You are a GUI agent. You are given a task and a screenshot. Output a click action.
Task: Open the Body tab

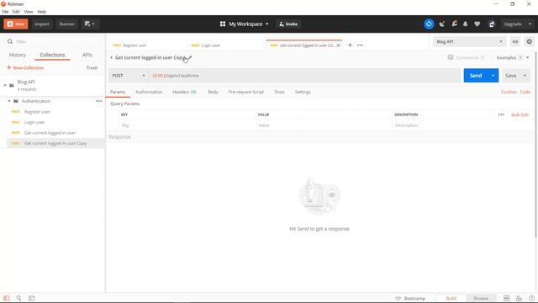(x=213, y=92)
